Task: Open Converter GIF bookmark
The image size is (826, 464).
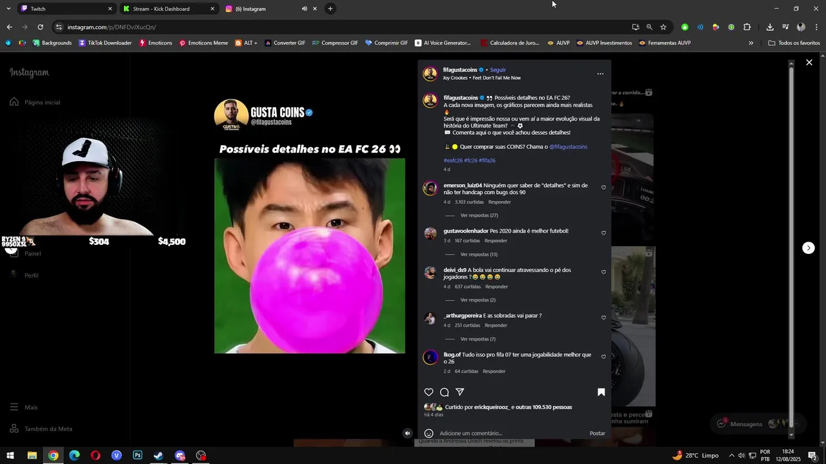Action: (285, 43)
